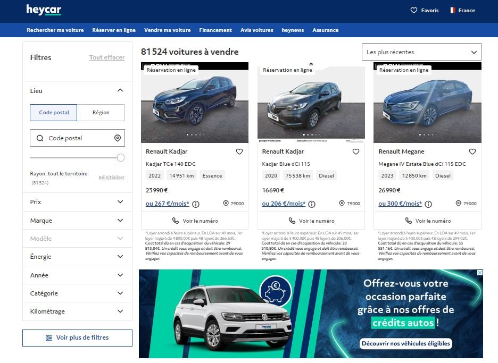Select the Région toggle

pos(101,113)
